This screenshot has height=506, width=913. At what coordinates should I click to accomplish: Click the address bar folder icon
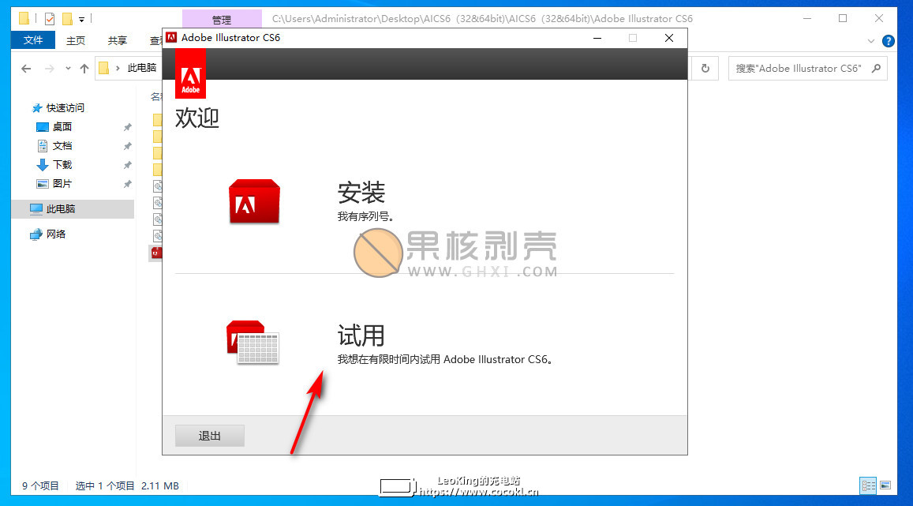pyautogui.click(x=103, y=68)
